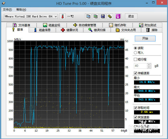Switch to the 自动噪音管理 tab
Viewport: 168px width, 139px height.
click(85, 25)
